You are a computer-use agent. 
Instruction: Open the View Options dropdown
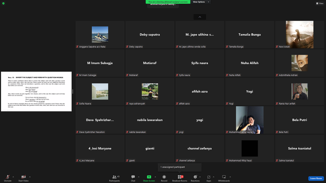tap(201, 2)
